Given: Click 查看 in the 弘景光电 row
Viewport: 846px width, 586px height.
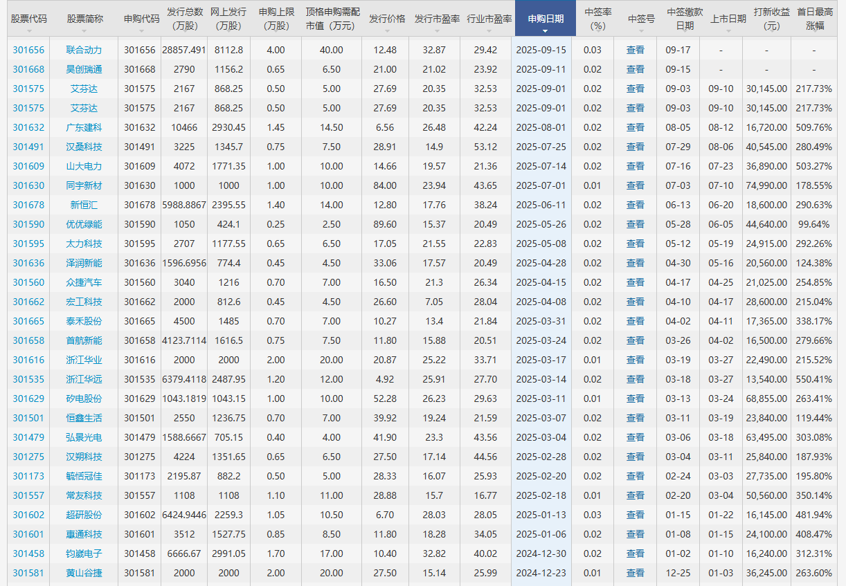Looking at the screenshot, I should tap(636, 437).
